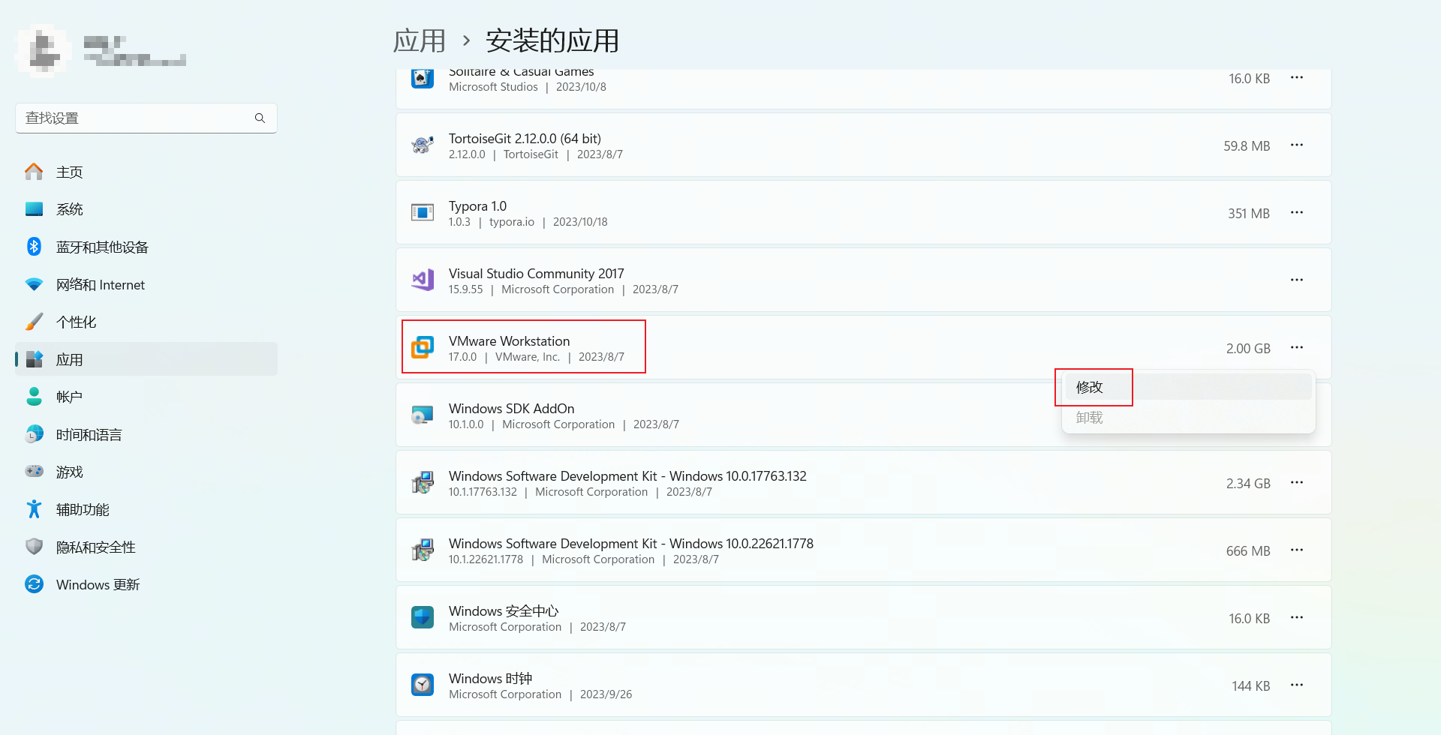
Task: Click the 144 KB size of Windows 时钟
Action: (x=1251, y=686)
